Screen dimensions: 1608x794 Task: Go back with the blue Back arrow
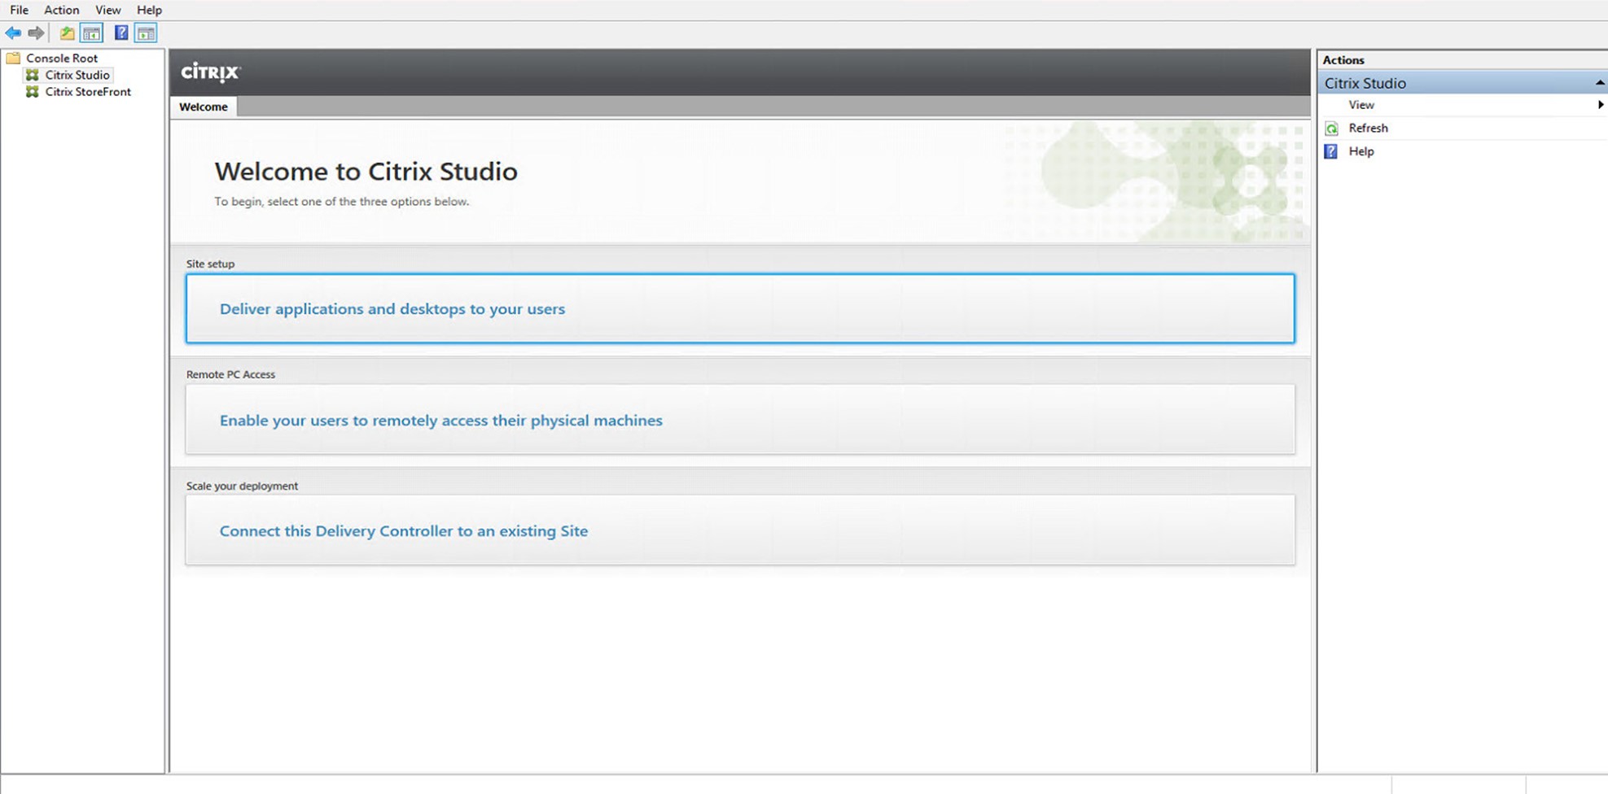point(13,33)
